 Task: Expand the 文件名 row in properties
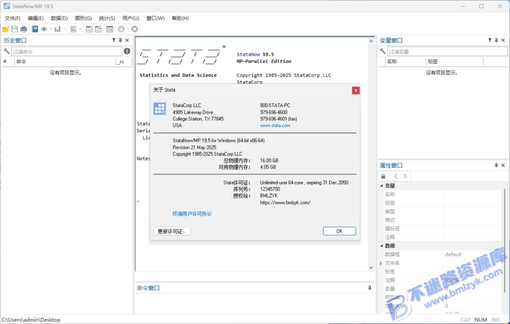click(381, 263)
